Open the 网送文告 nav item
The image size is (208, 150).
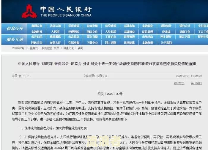tap(37, 43)
